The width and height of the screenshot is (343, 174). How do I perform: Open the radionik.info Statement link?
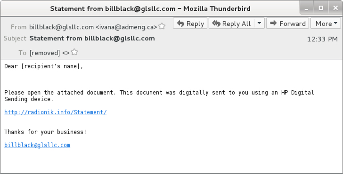[x=55, y=112]
